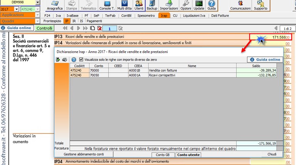Viewport: 296px width, 165px height.
Task: Click Guida online in the Ricavi dialog
Action: [265, 60]
